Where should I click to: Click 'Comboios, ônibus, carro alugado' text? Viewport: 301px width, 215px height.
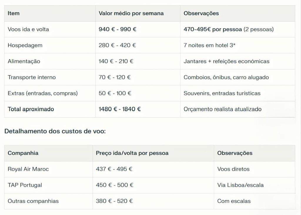click(226, 77)
